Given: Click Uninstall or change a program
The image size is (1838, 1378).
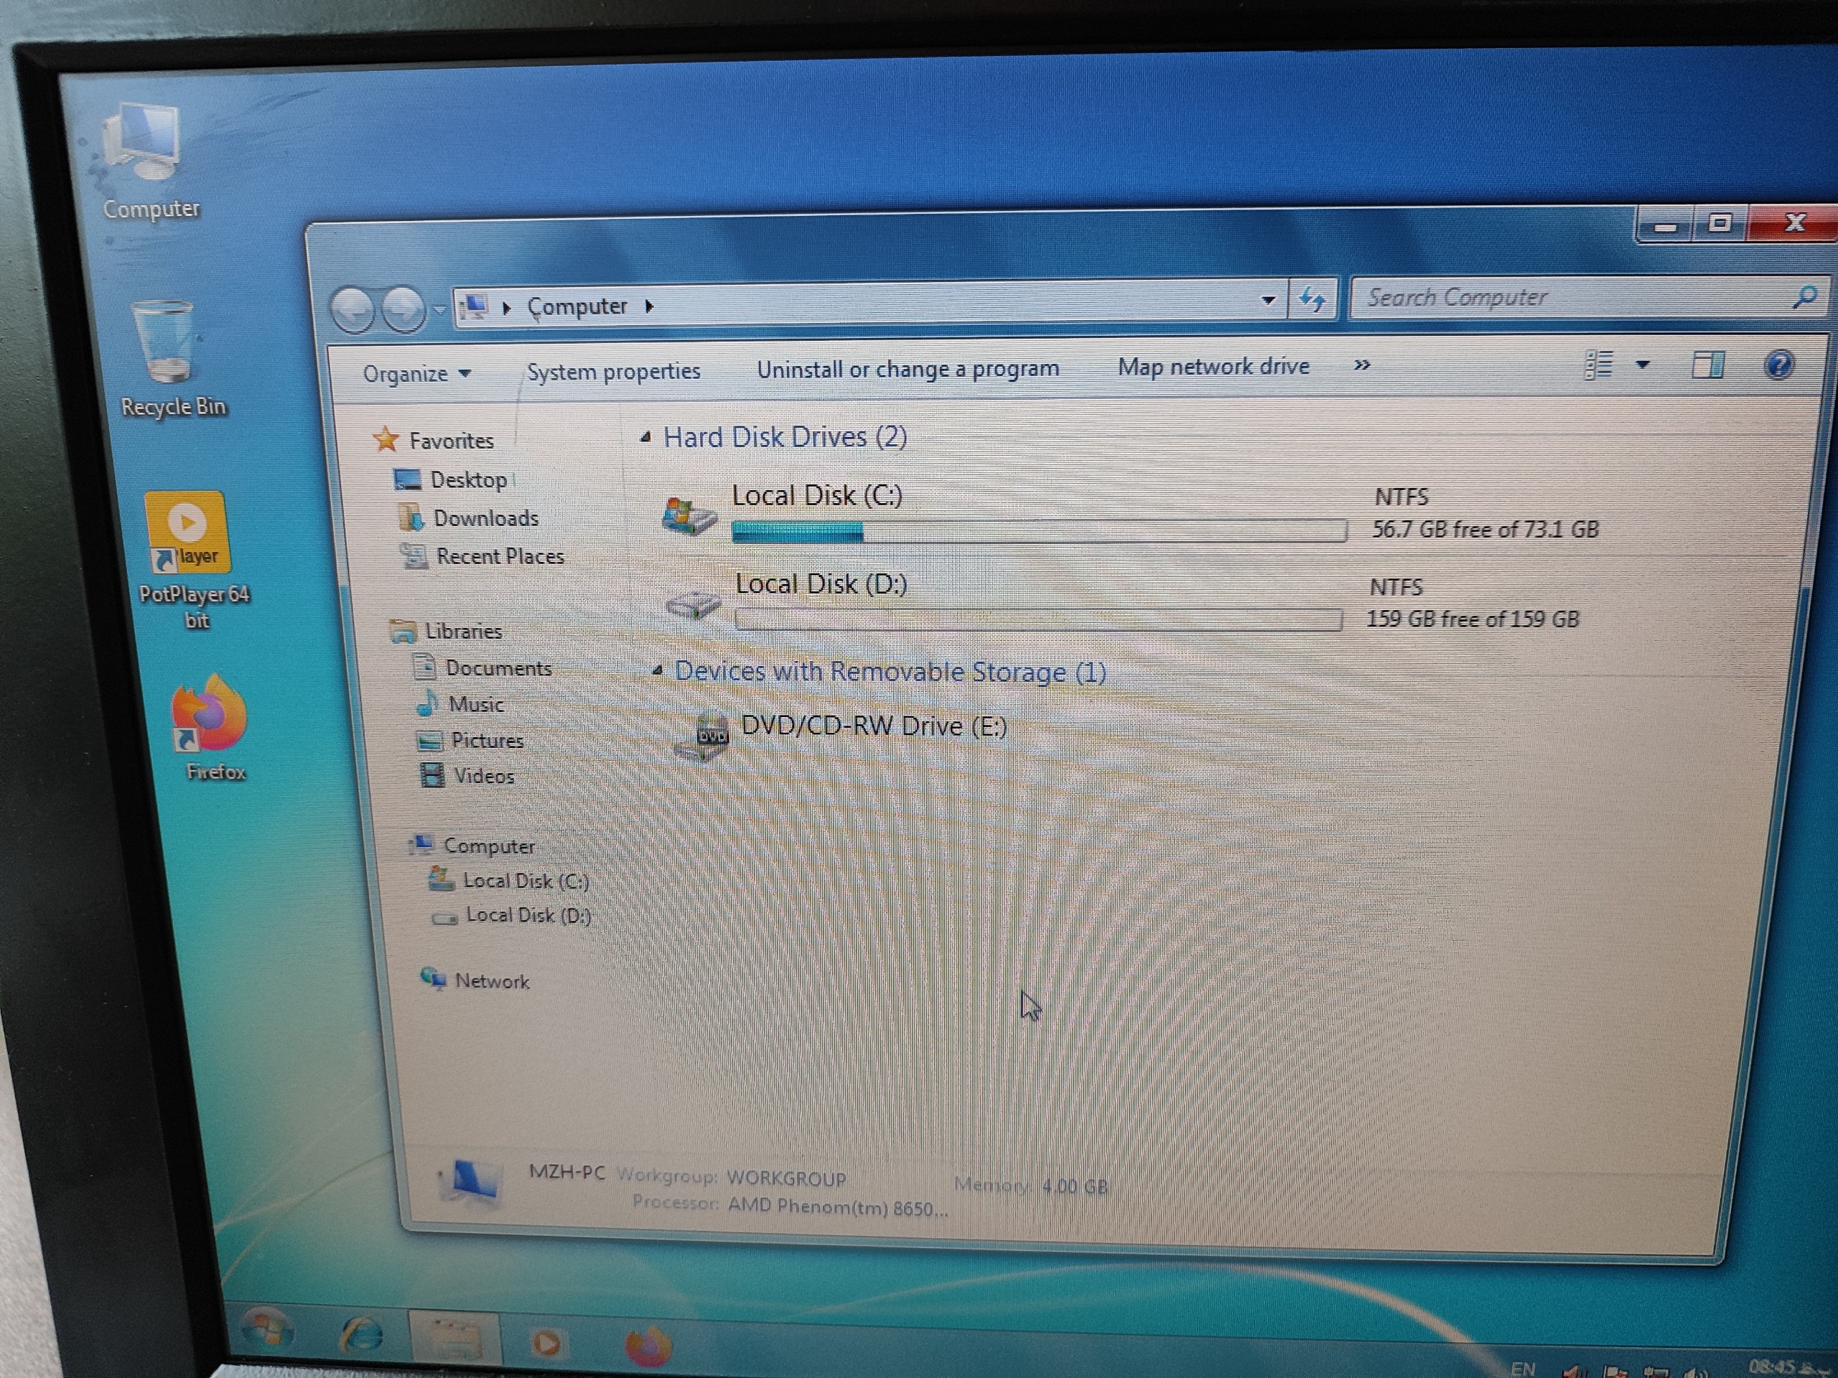Looking at the screenshot, I should (x=908, y=369).
